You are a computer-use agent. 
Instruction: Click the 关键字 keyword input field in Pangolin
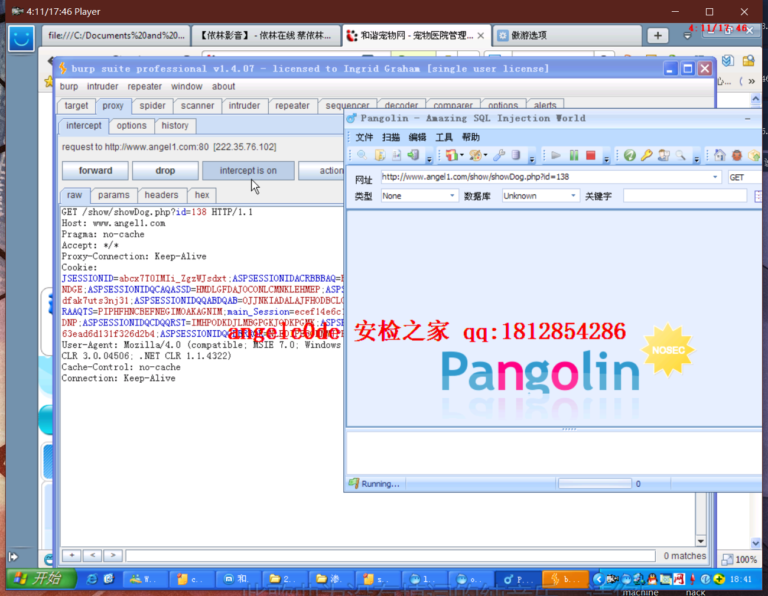[685, 196]
